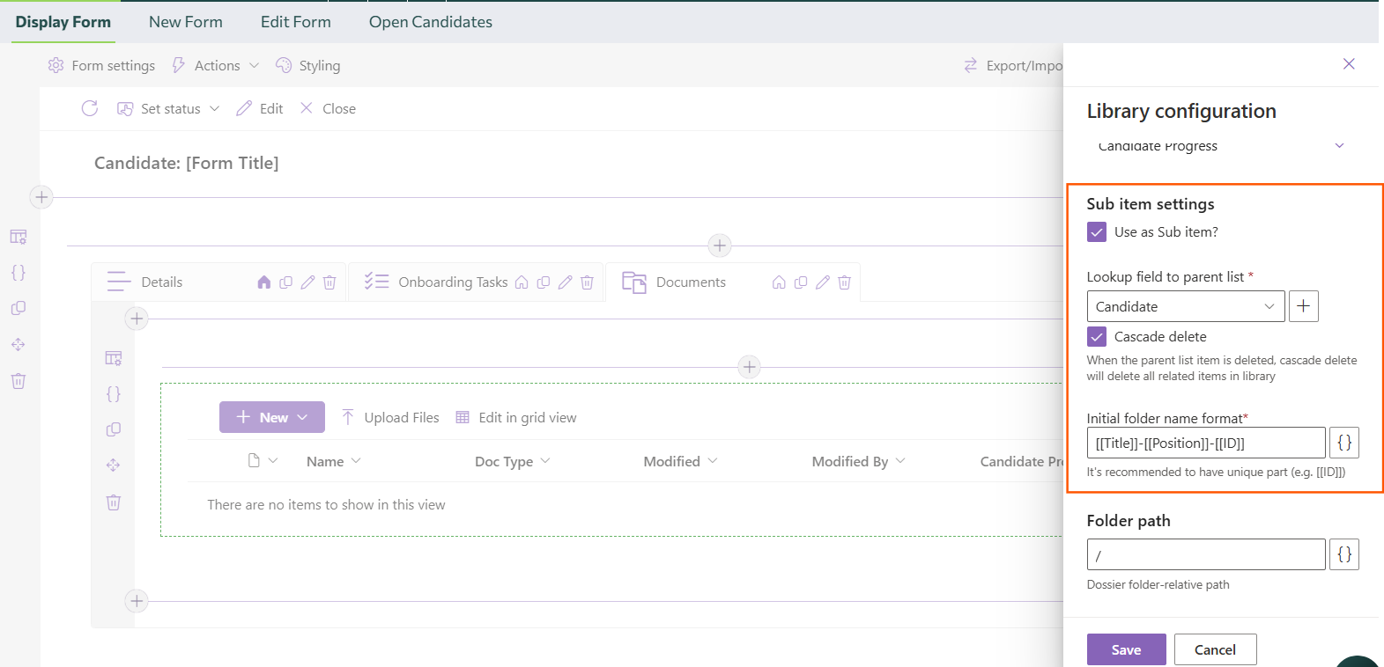
Task: Switch to the Open Candidates tab
Action: click(431, 22)
